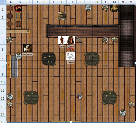Select the Mirvinia portrait token
Image resolution: width=136 pixels, height=123 pixels.
[x=71, y=40]
